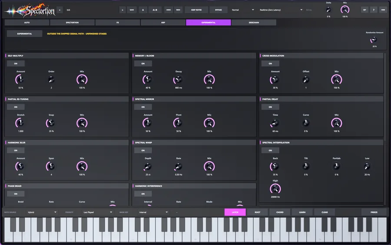
Task: Open the Mask Key Internal dropdown
Action: tap(153, 212)
